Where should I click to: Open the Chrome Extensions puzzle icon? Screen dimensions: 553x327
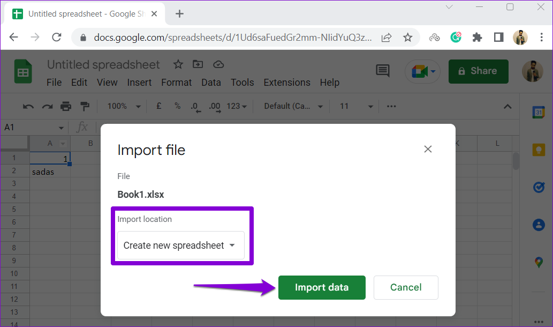coord(477,37)
